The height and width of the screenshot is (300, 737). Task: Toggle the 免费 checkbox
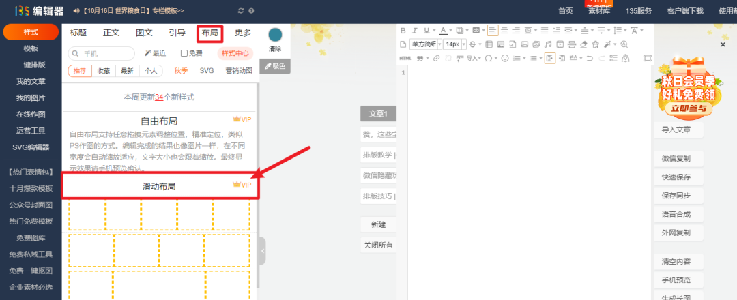[184, 53]
